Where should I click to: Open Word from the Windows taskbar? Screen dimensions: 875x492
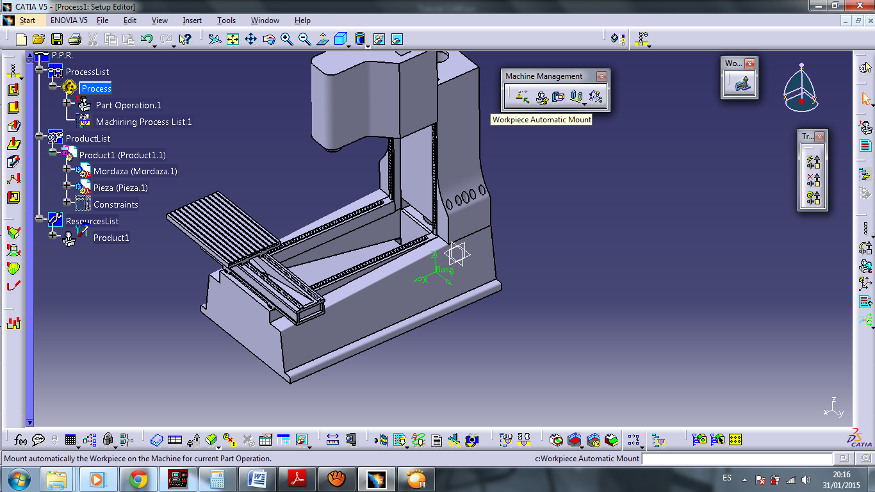259,479
